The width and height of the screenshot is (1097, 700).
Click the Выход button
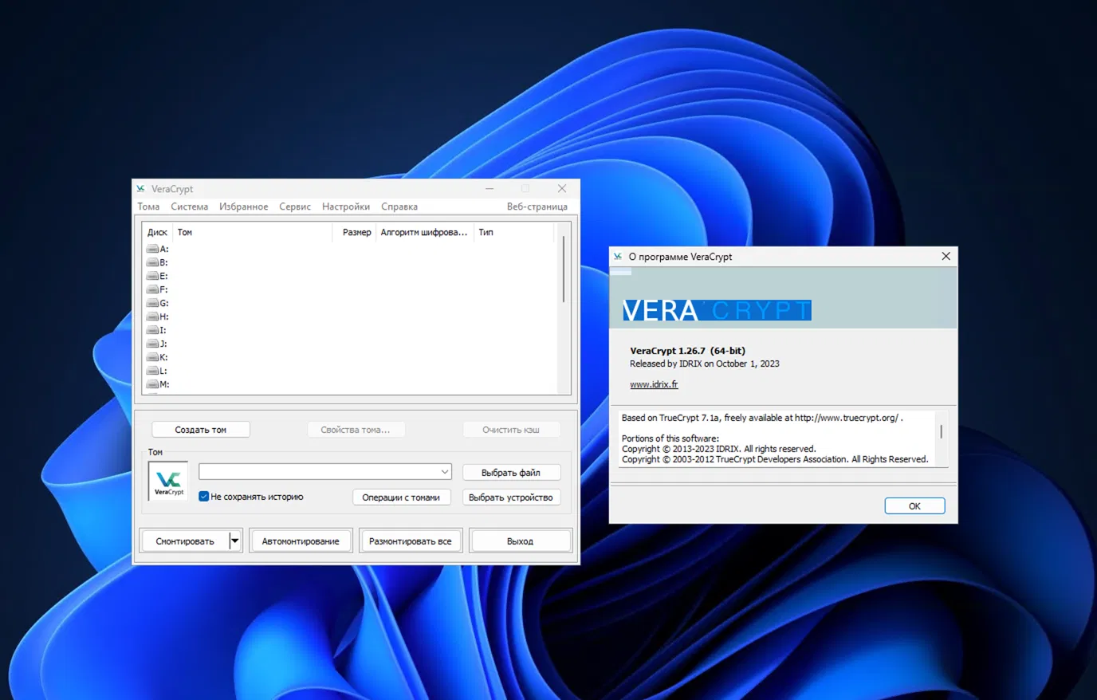tap(521, 541)
